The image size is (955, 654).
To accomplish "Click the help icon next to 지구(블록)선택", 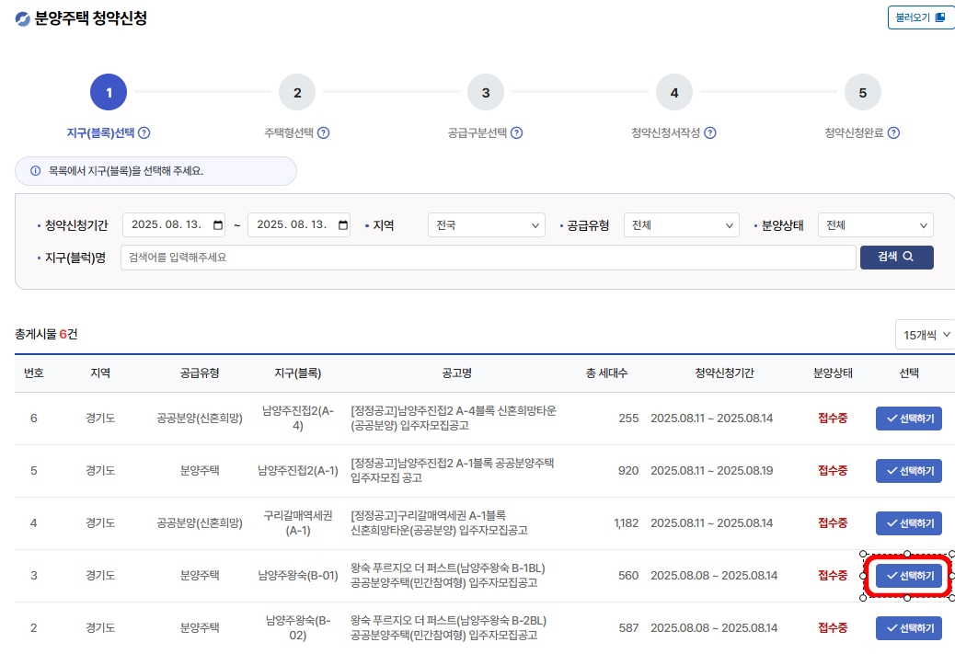I will tap(144, 132).
